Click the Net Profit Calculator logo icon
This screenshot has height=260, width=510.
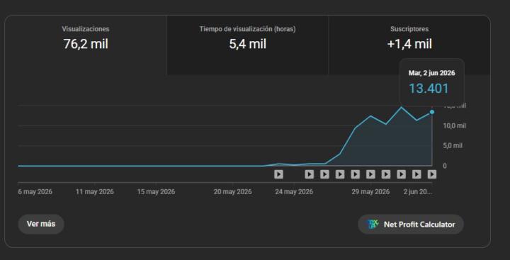(x=373, y=224)
